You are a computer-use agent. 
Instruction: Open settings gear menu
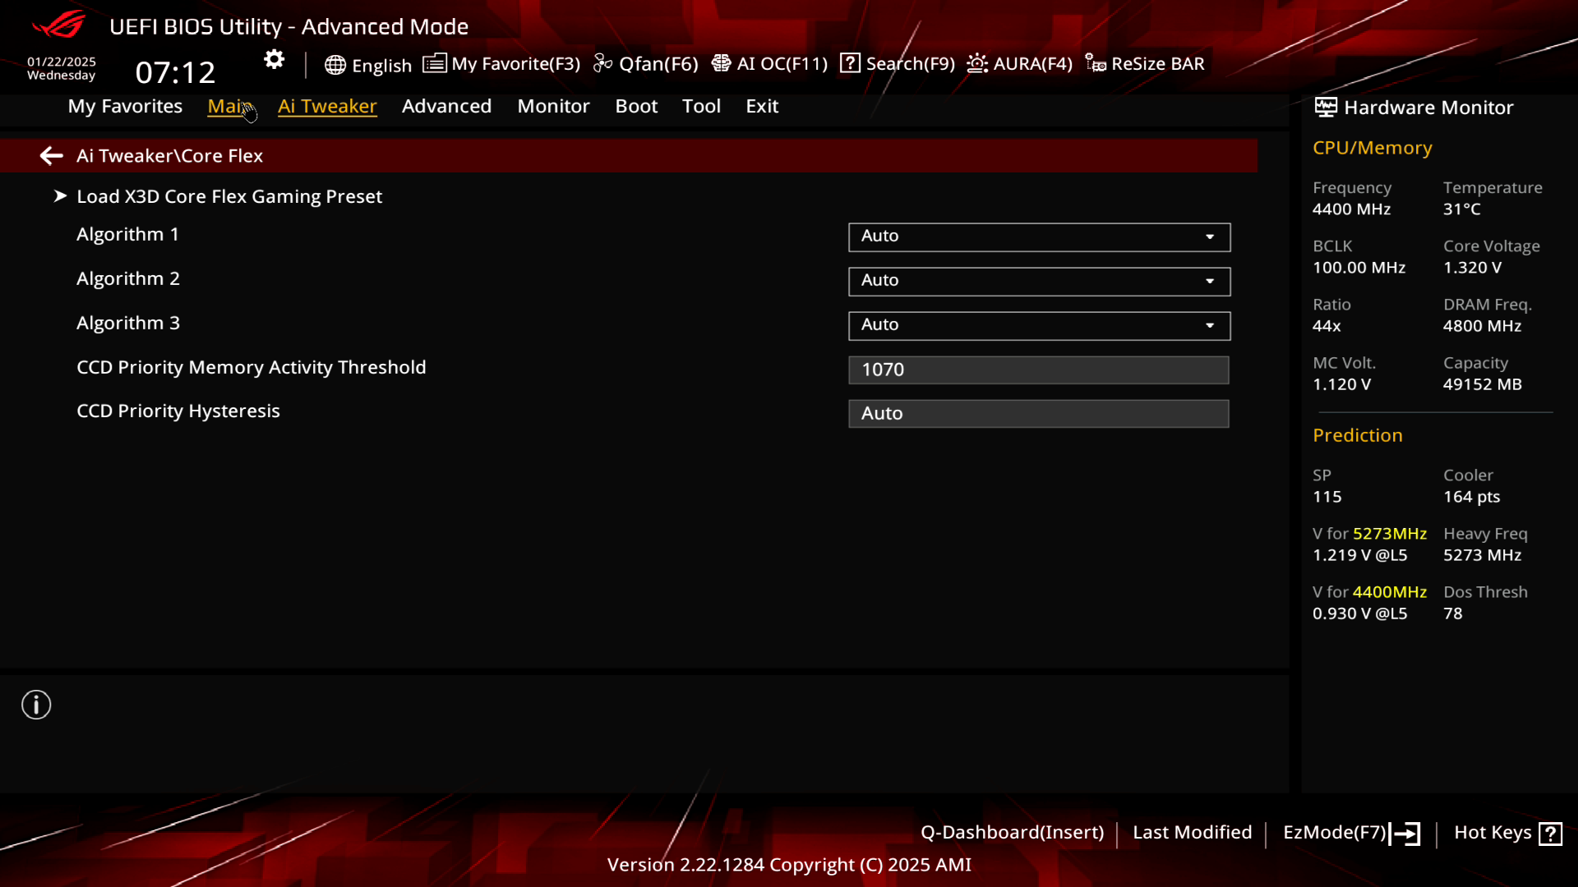pyautogui.click(x=275, y=60)
